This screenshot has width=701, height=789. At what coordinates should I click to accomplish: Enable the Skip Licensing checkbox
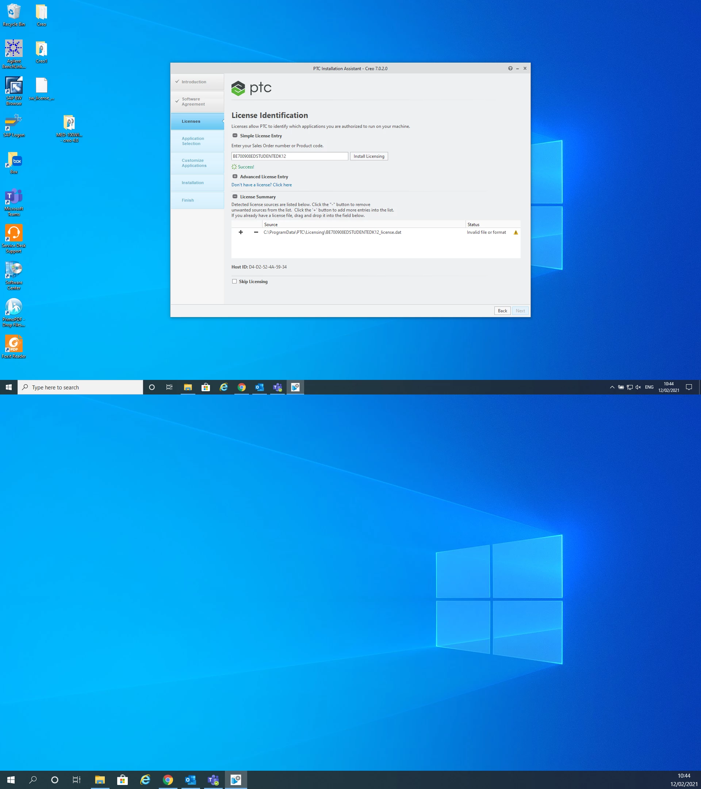[x=234, y=281]
